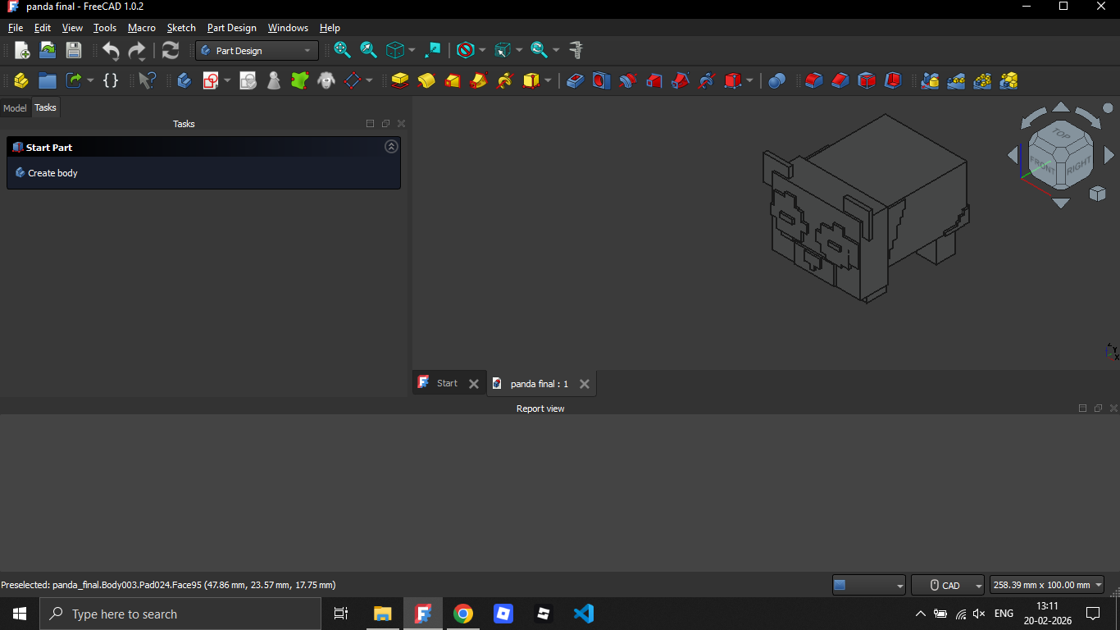1120x630 pixels.
Task: Click the Create Sketch icon
Action: click(211, 80)
